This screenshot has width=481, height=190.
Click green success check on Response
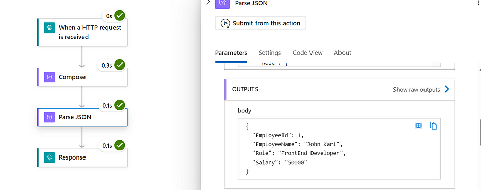pyautogui.click(x=119, y=146)
